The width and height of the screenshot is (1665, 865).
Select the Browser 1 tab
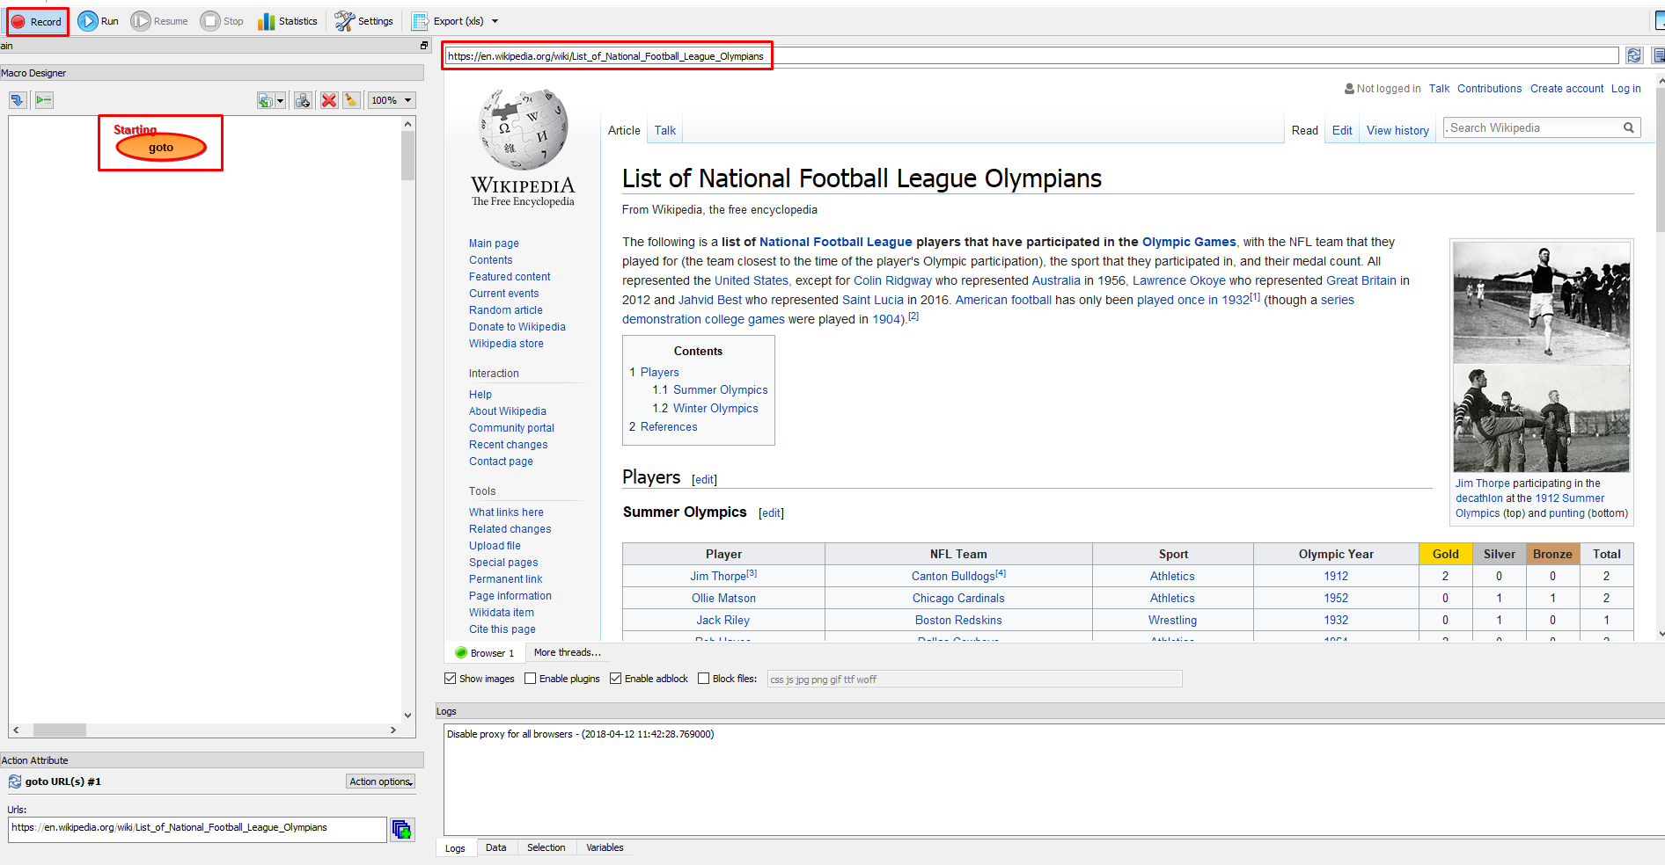[485, 653]
